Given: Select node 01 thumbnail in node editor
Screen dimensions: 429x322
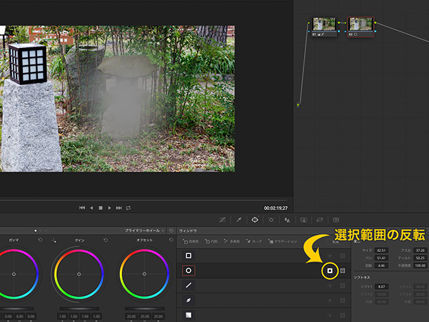Looking at the screenshot, I should pyautogui.click(x=324, y=25).
